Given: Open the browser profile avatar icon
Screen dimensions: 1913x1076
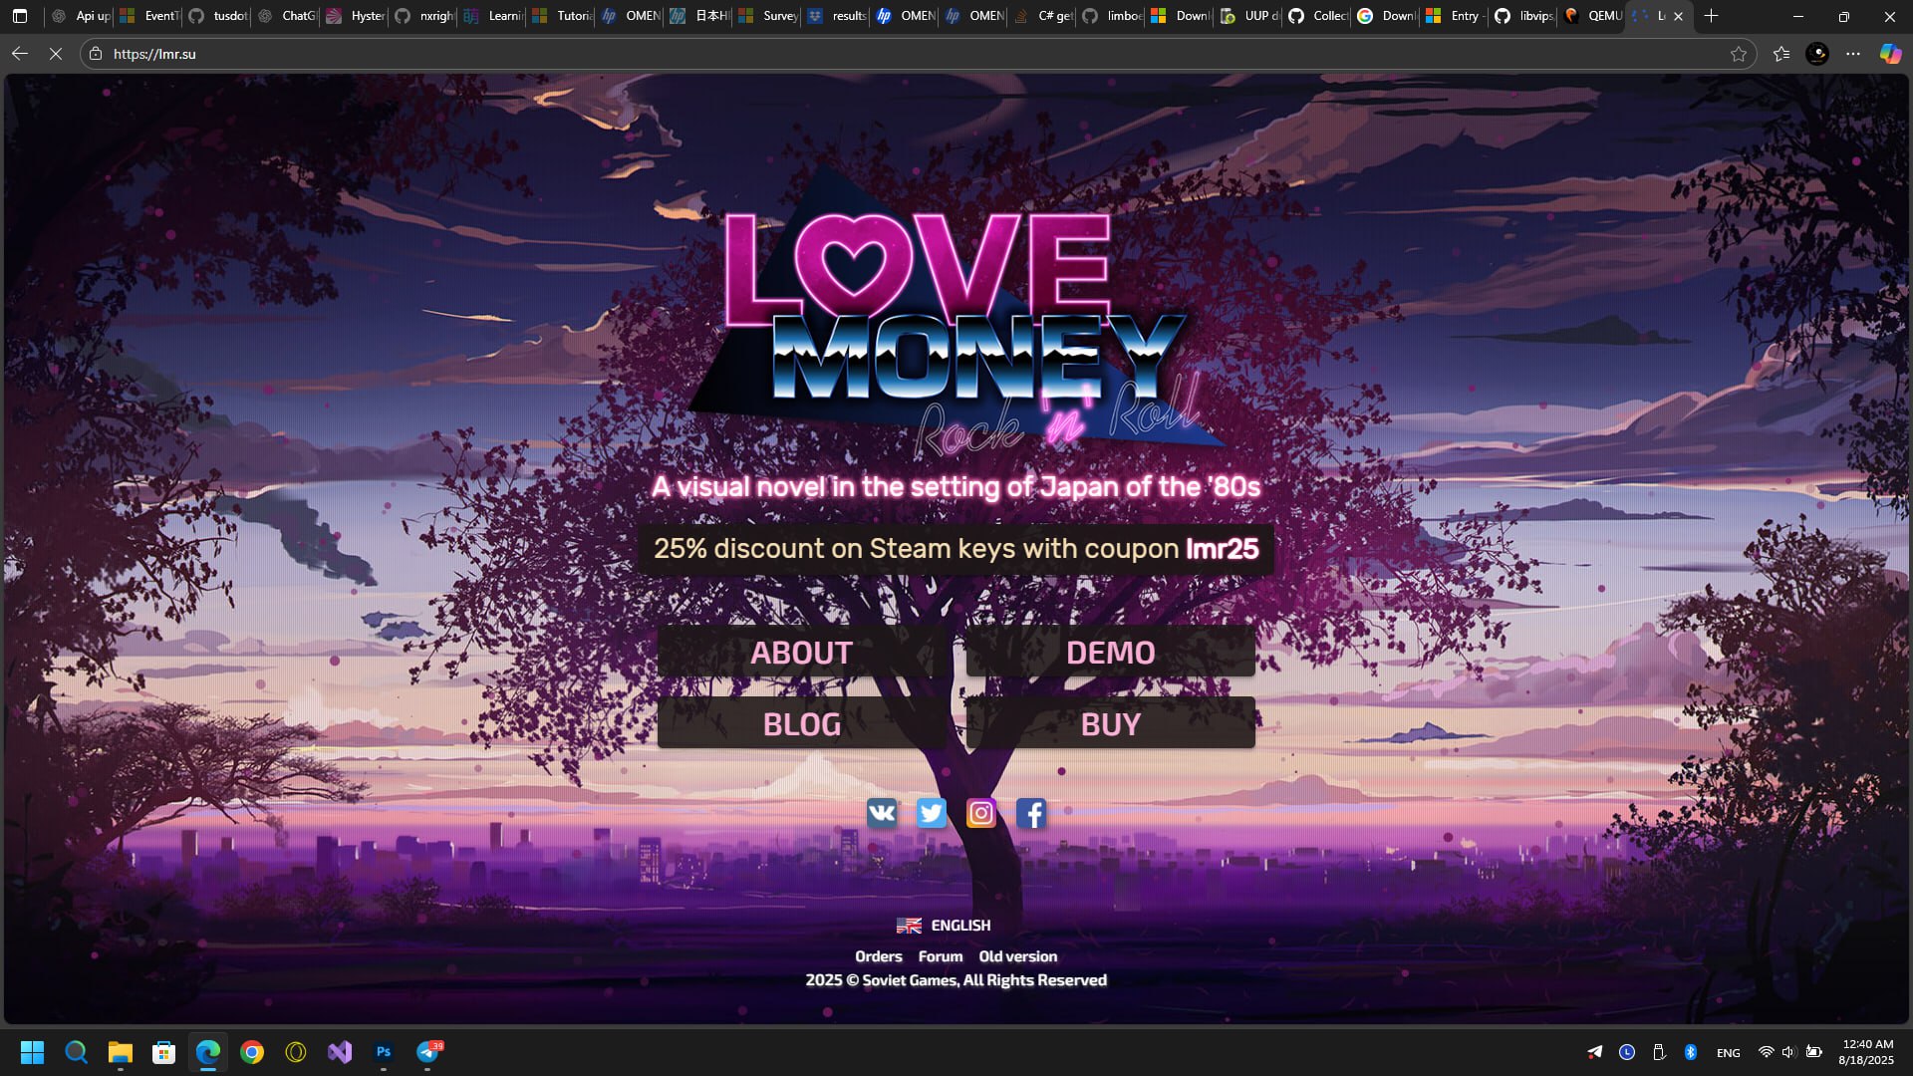Looking at the screenshot, I should (1817, 54).
